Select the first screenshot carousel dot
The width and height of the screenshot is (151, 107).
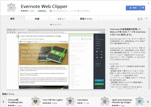pyautogui.click(x=51, y=24)
